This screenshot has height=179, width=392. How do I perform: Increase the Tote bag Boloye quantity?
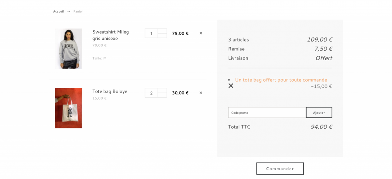pyautogui.click(x=162, y=90)
